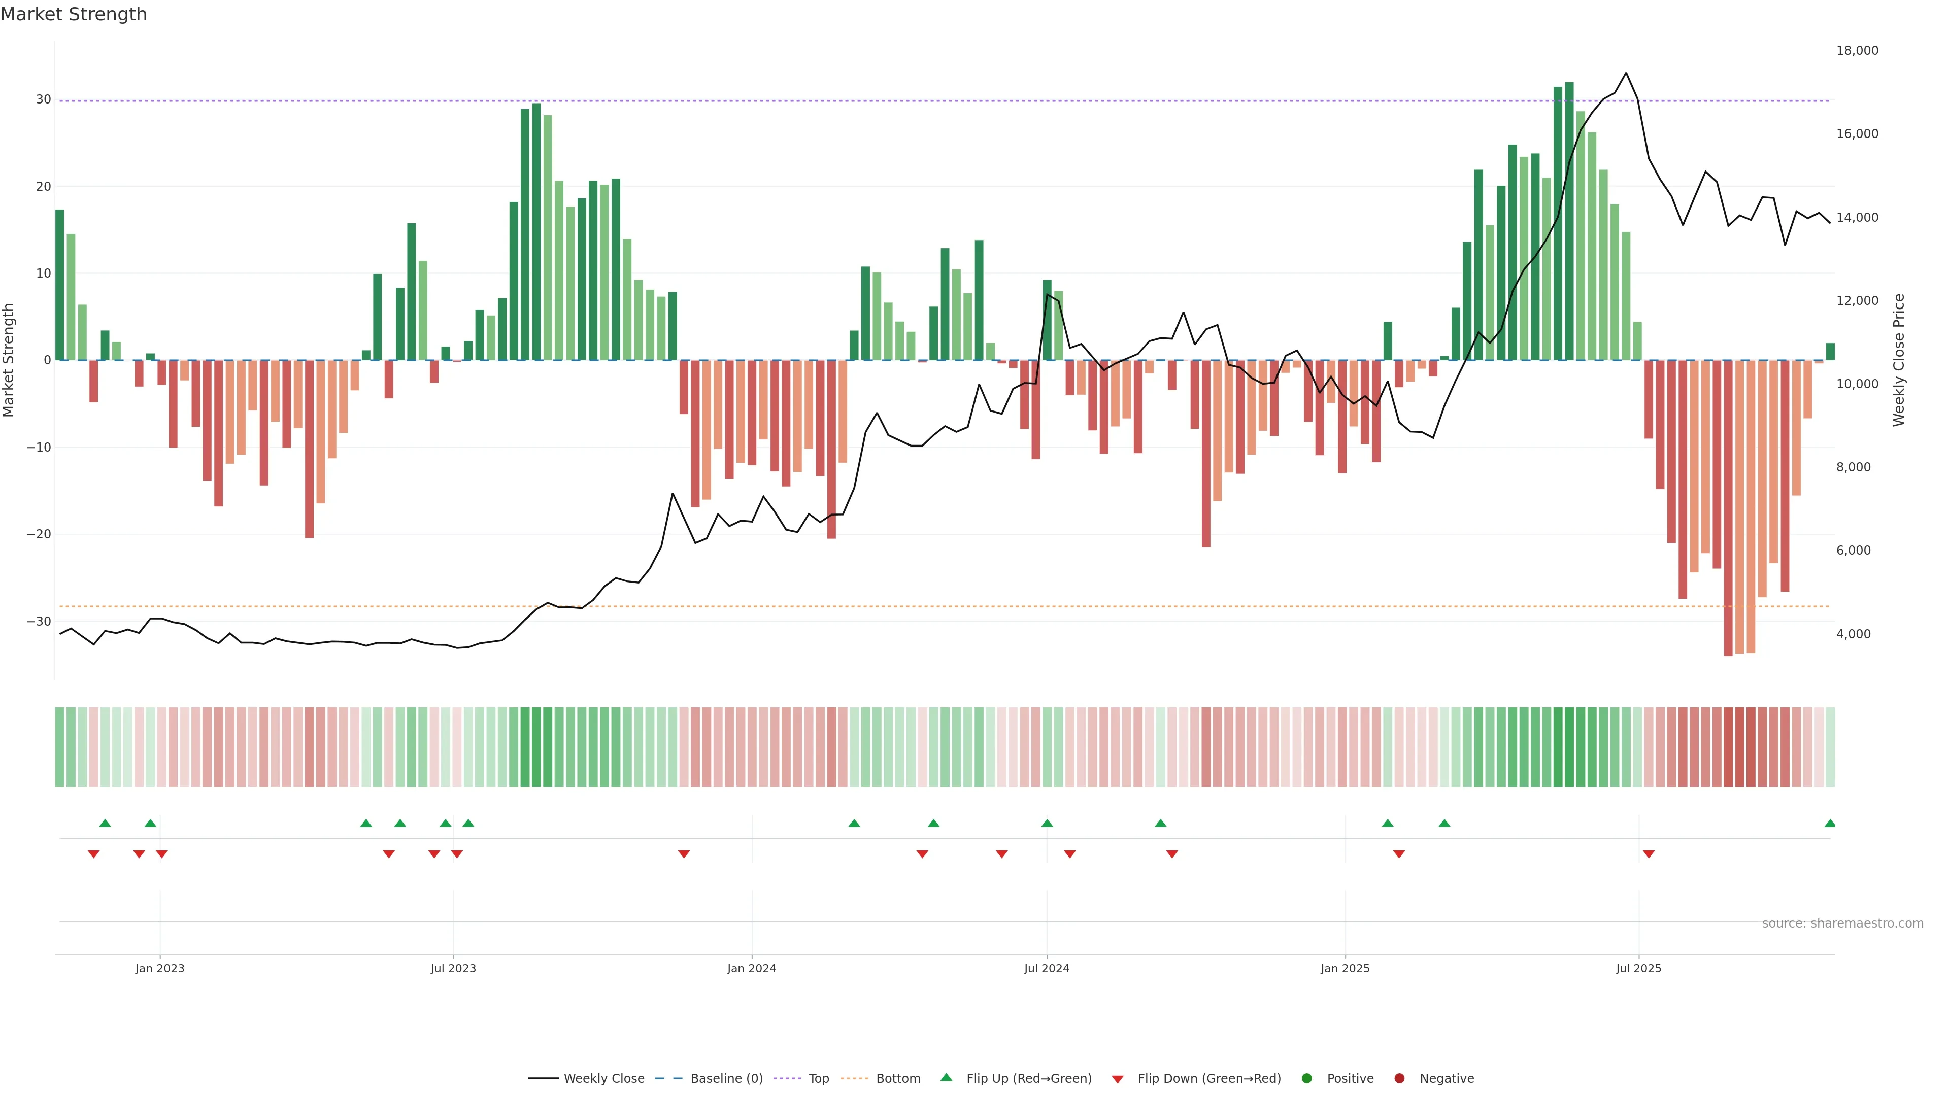
Task: Click the Weekly Close Price axis title
Action: pyautogui.click(x=1898, y=360)
